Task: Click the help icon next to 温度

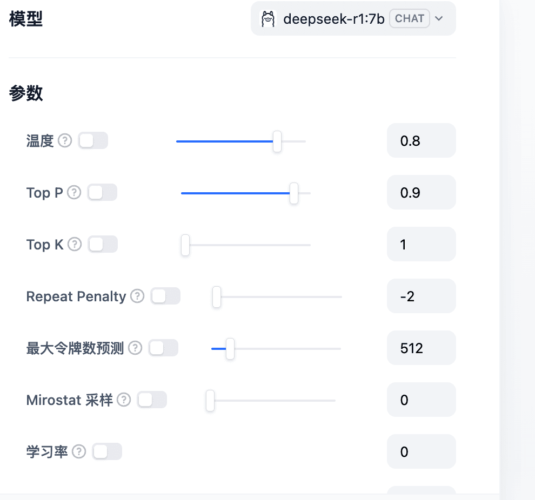Action: point(65,140)
